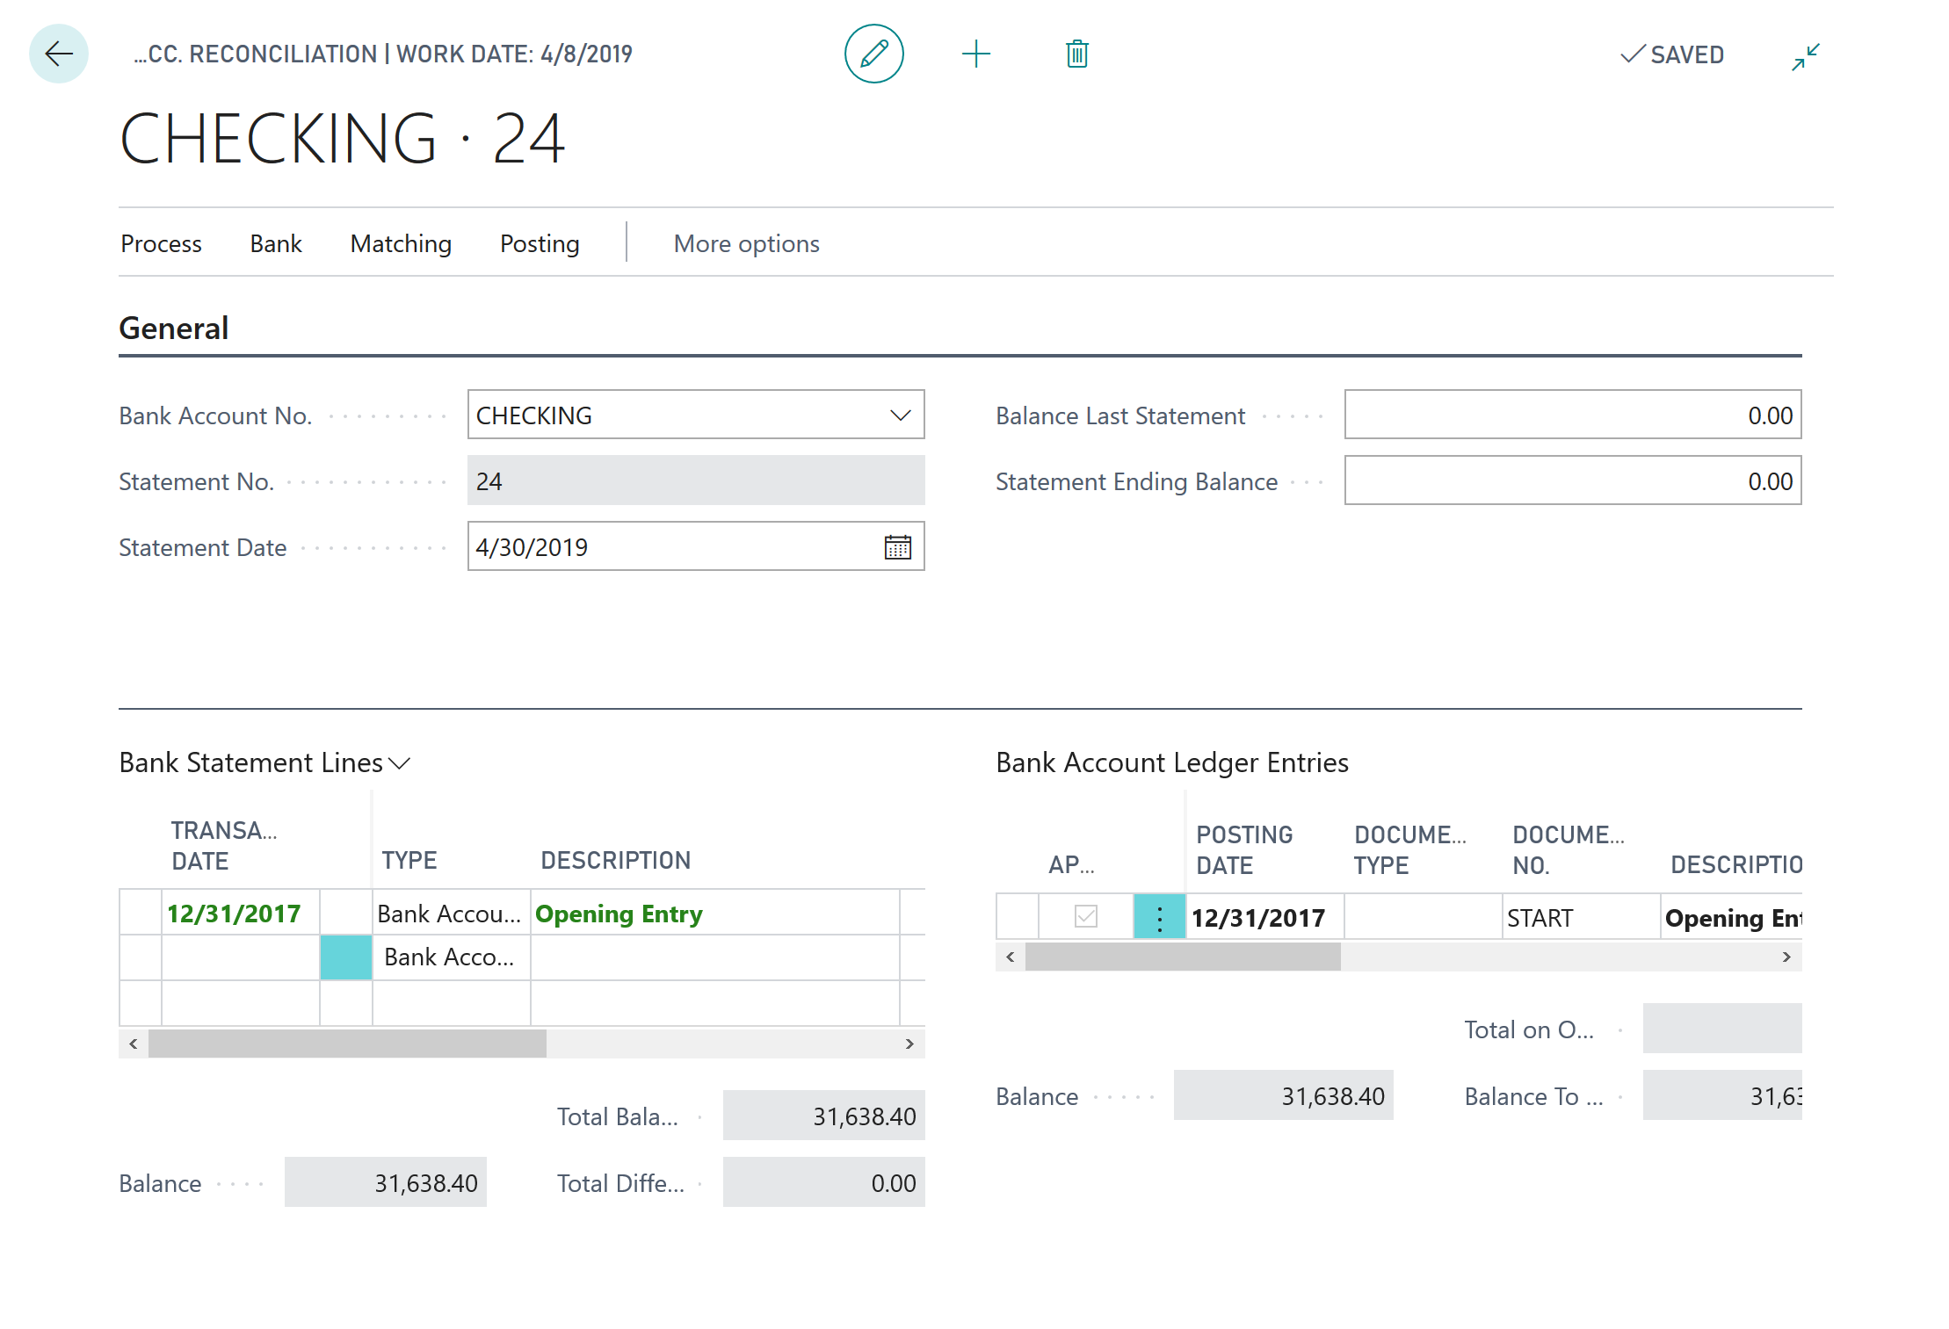Click the SAVED checkmark indicator
Screen dimensions: 1949x1329
pos(1670,54)
